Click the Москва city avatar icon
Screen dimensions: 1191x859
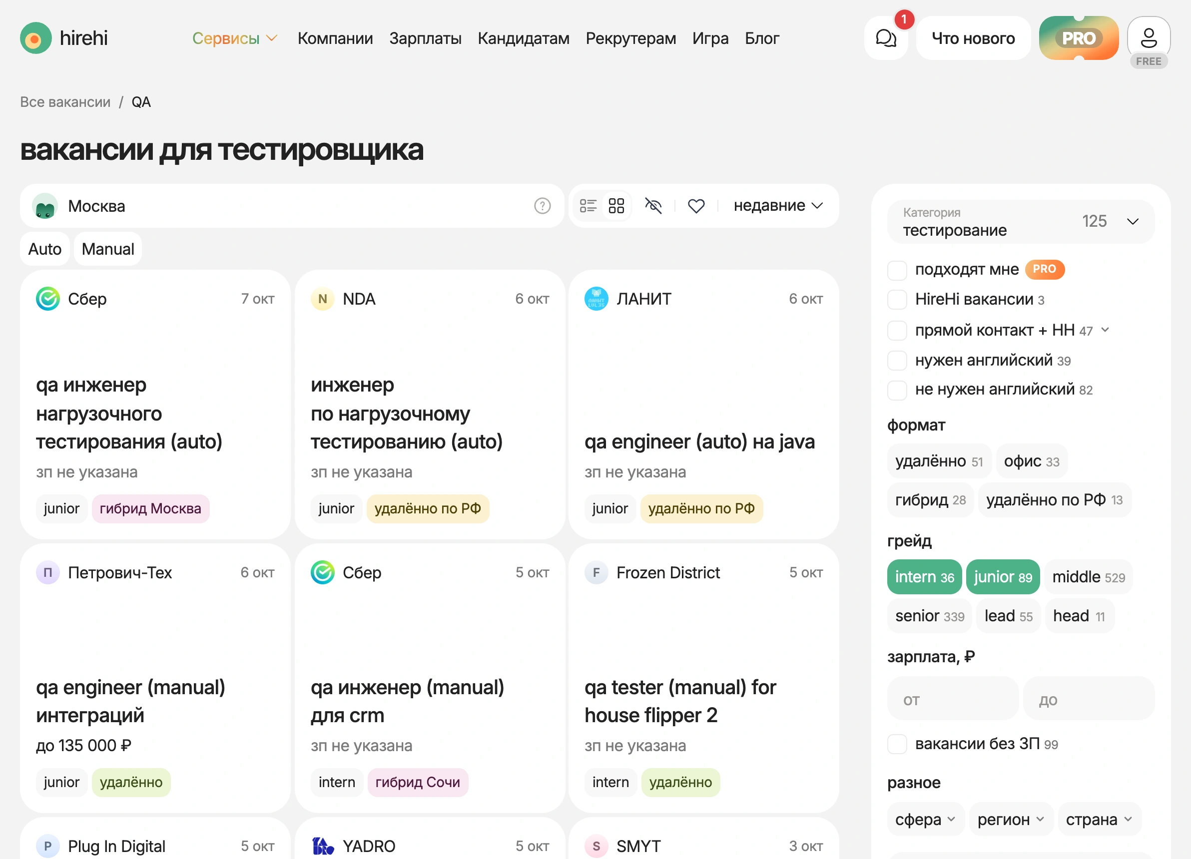point(45,206)
